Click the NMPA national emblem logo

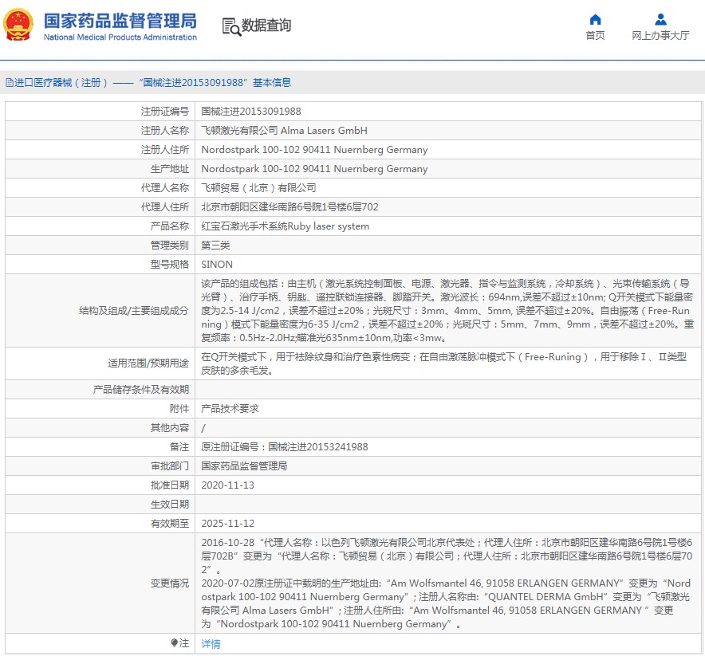point(18,25)
